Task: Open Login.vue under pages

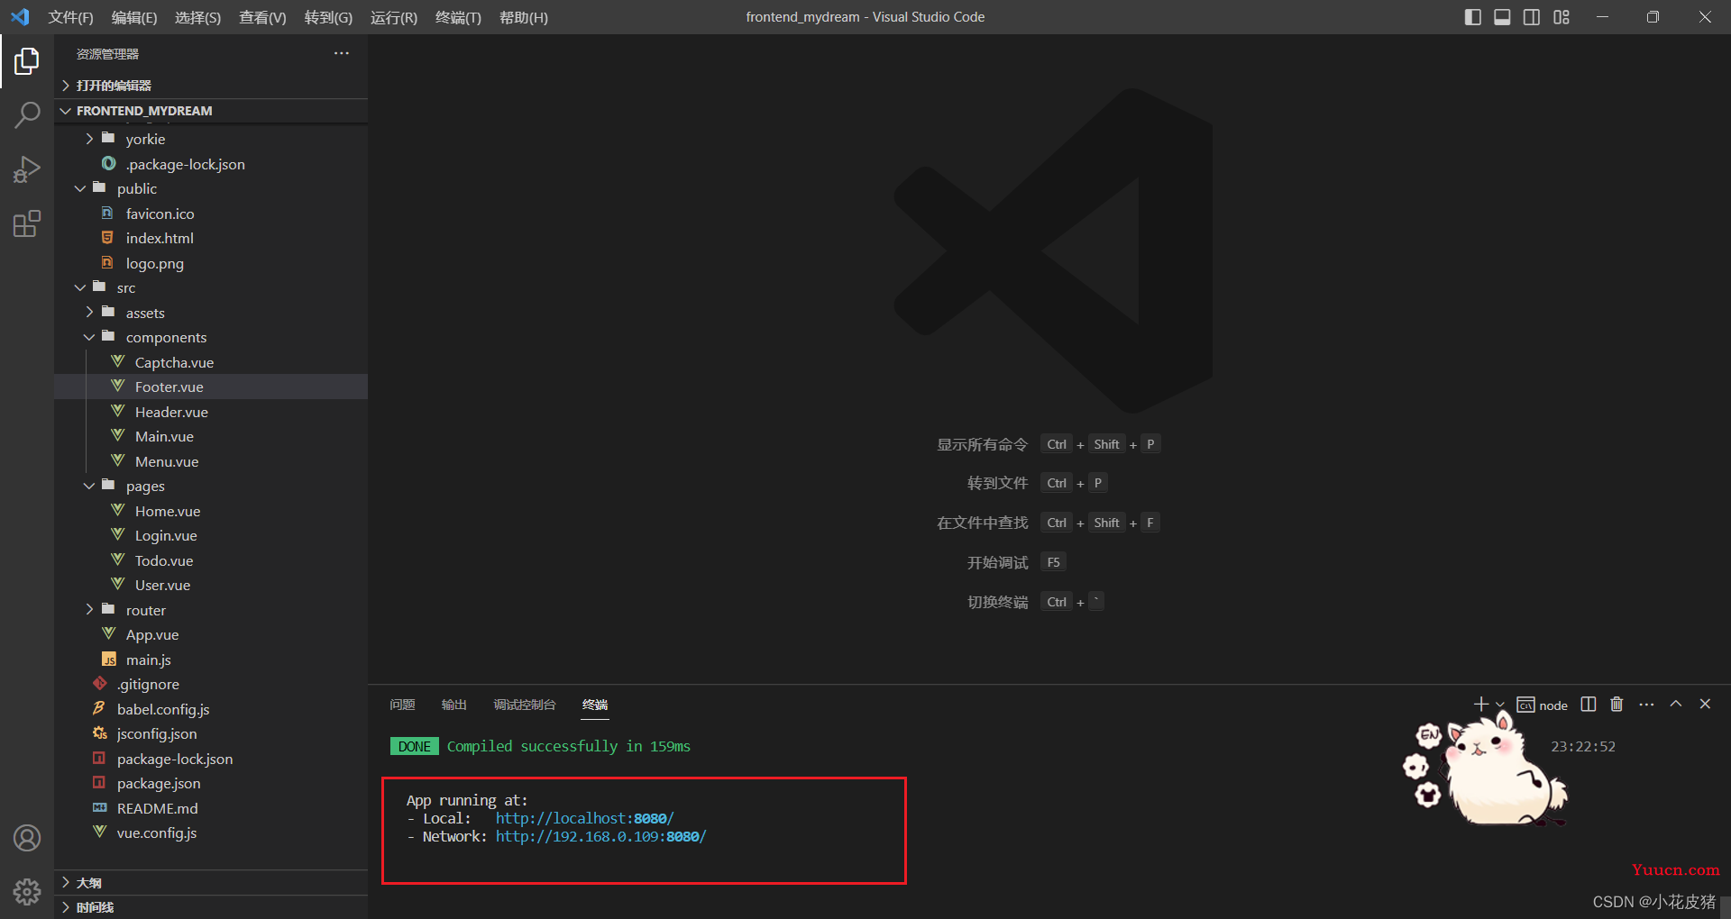Action: click(211, 535)
